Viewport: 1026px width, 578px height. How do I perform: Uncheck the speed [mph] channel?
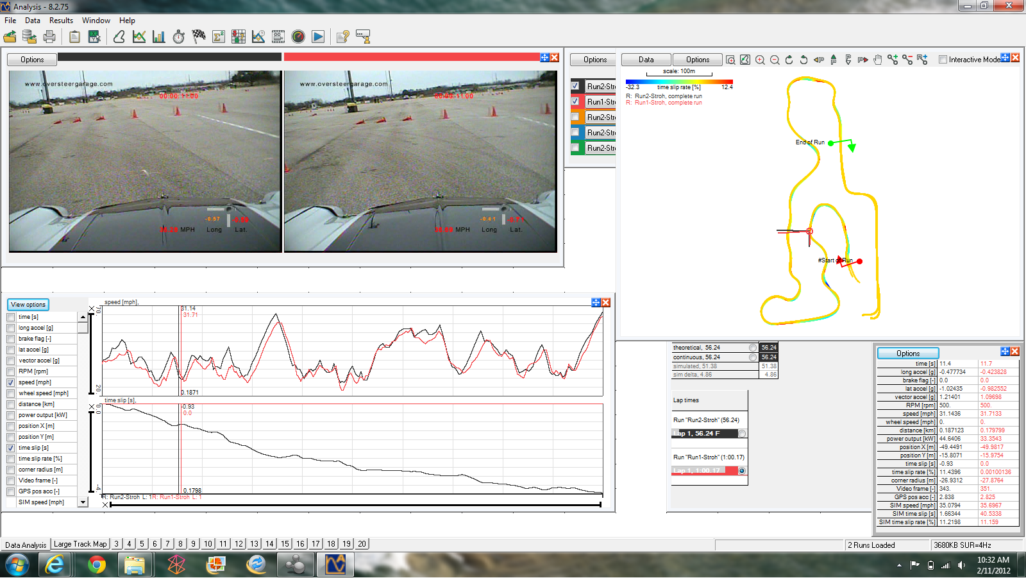point(11,382)
